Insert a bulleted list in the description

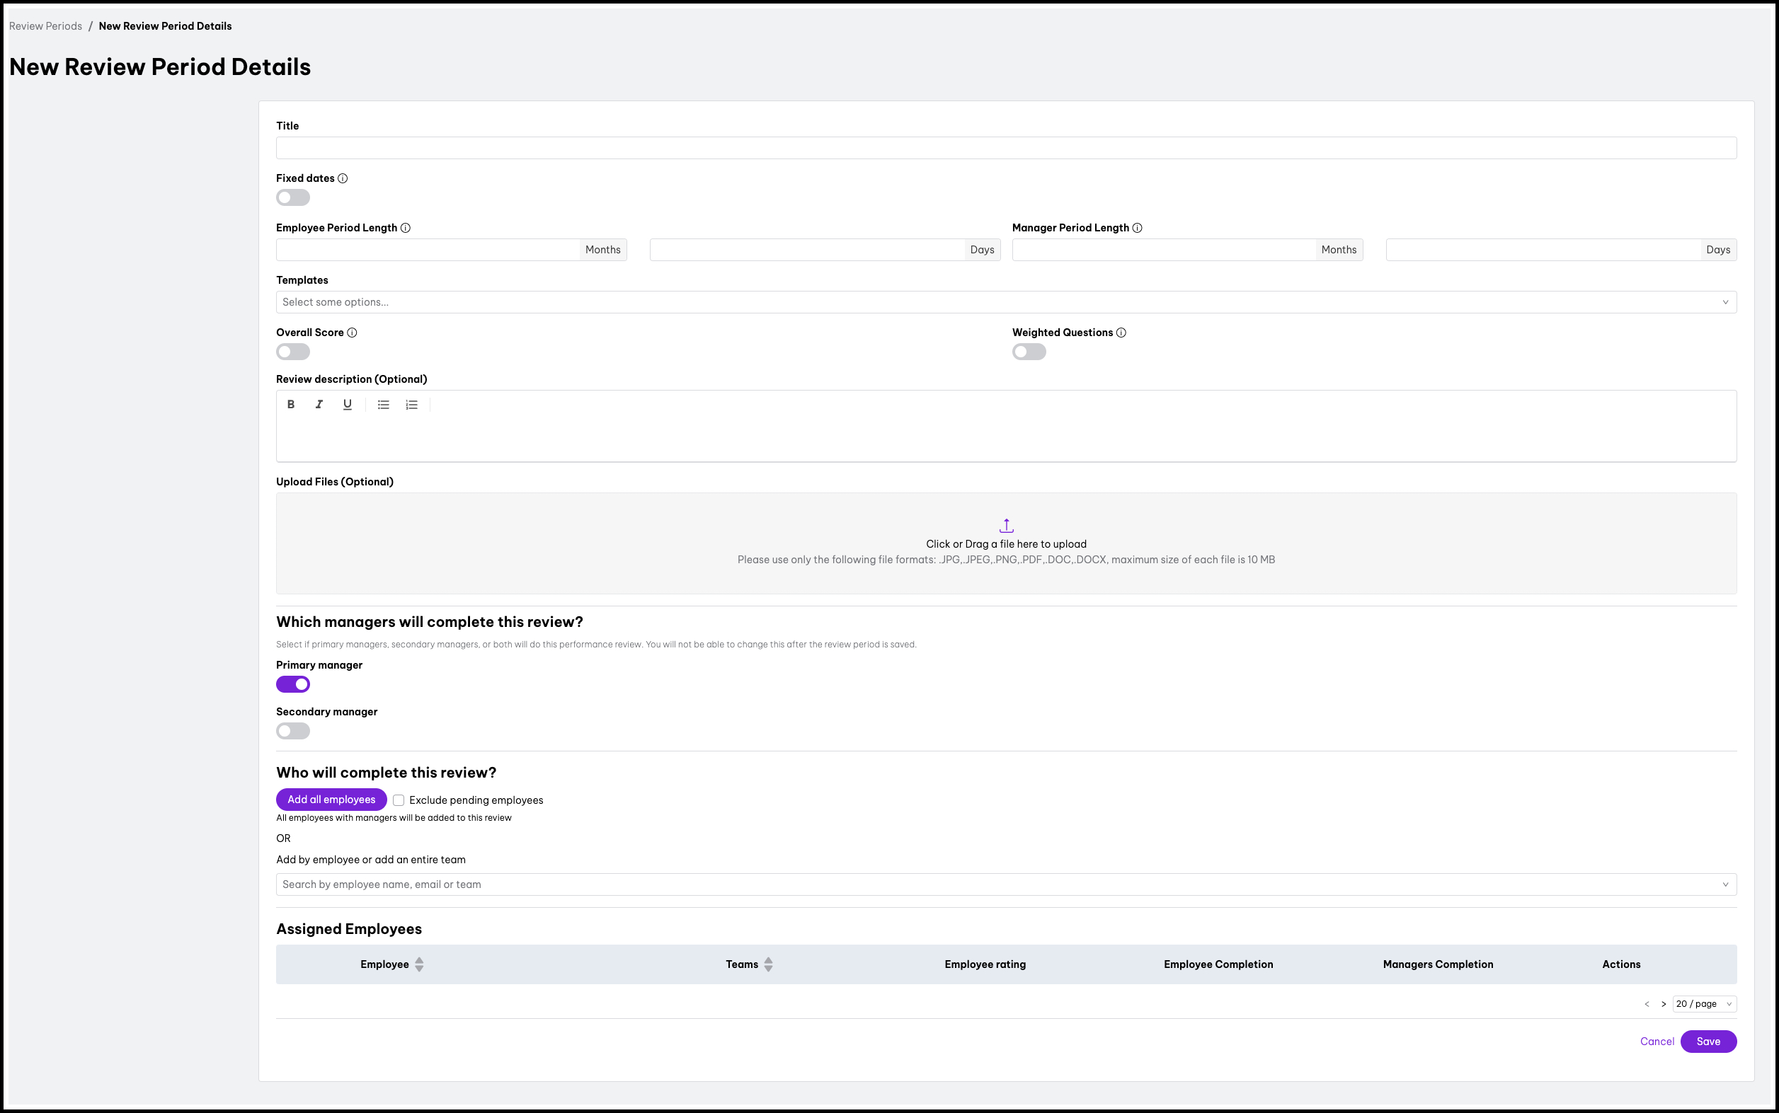click(x=383, y=404)
